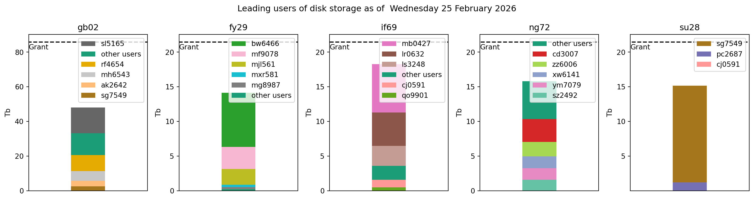Viewport: 754px width, 200px height.
Task: Select the cd3007 red legend swatch
Action: click(540, 54)
